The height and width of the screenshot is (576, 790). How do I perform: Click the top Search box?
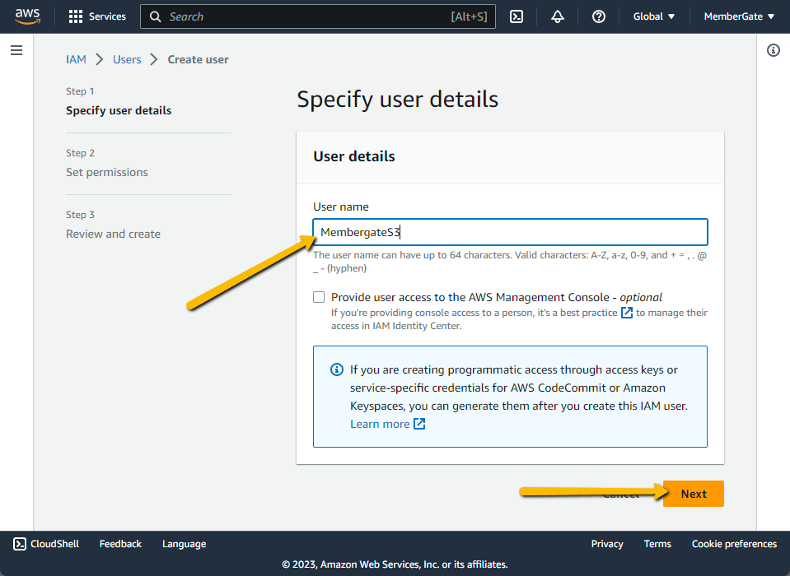tap(317, 16)
